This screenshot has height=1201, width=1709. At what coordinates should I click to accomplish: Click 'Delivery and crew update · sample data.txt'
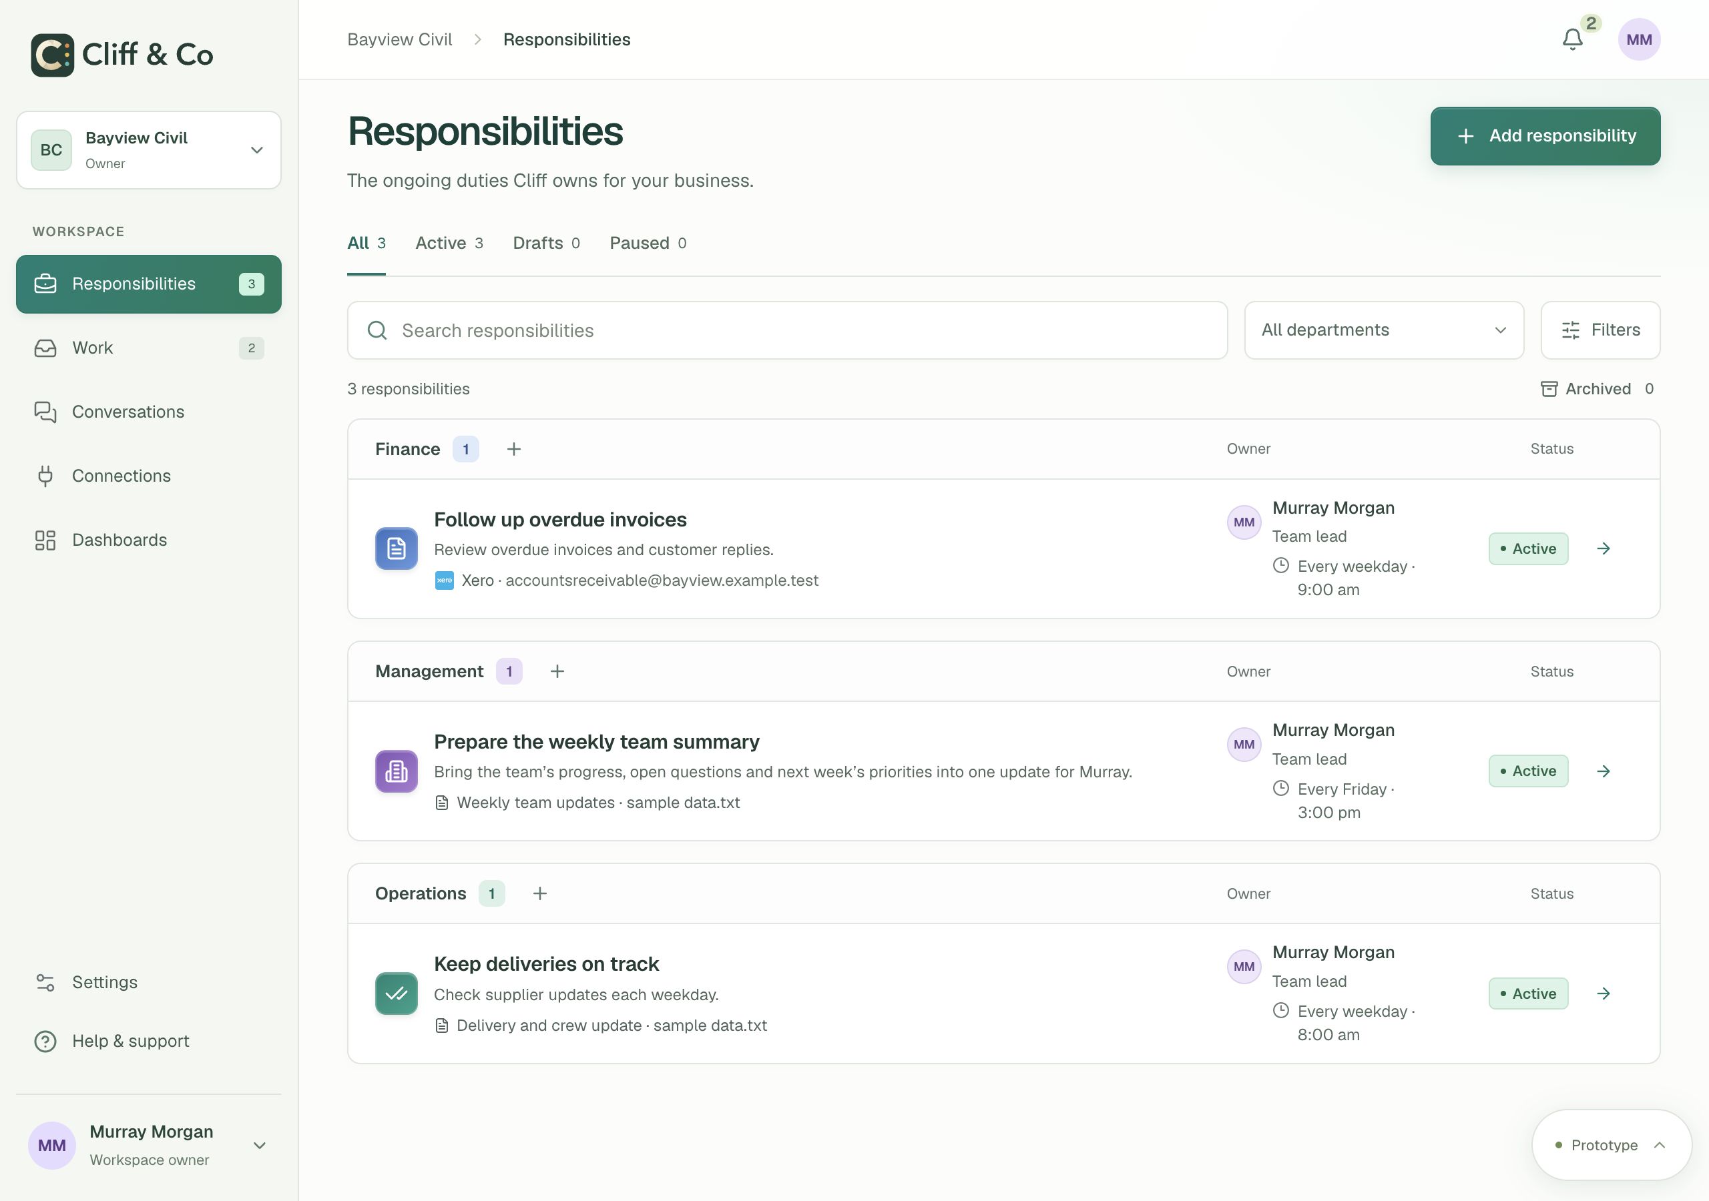(612, 1026)
